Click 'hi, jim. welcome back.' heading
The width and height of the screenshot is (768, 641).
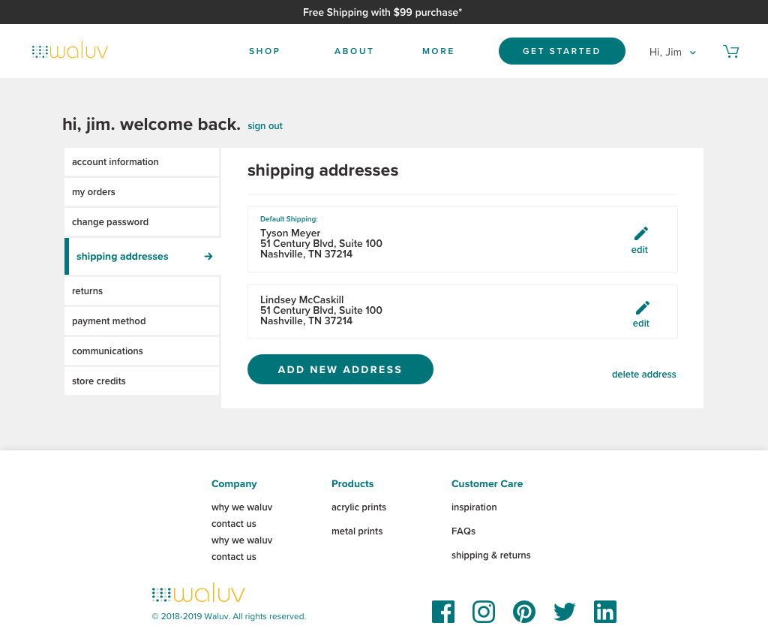[151, 125]
